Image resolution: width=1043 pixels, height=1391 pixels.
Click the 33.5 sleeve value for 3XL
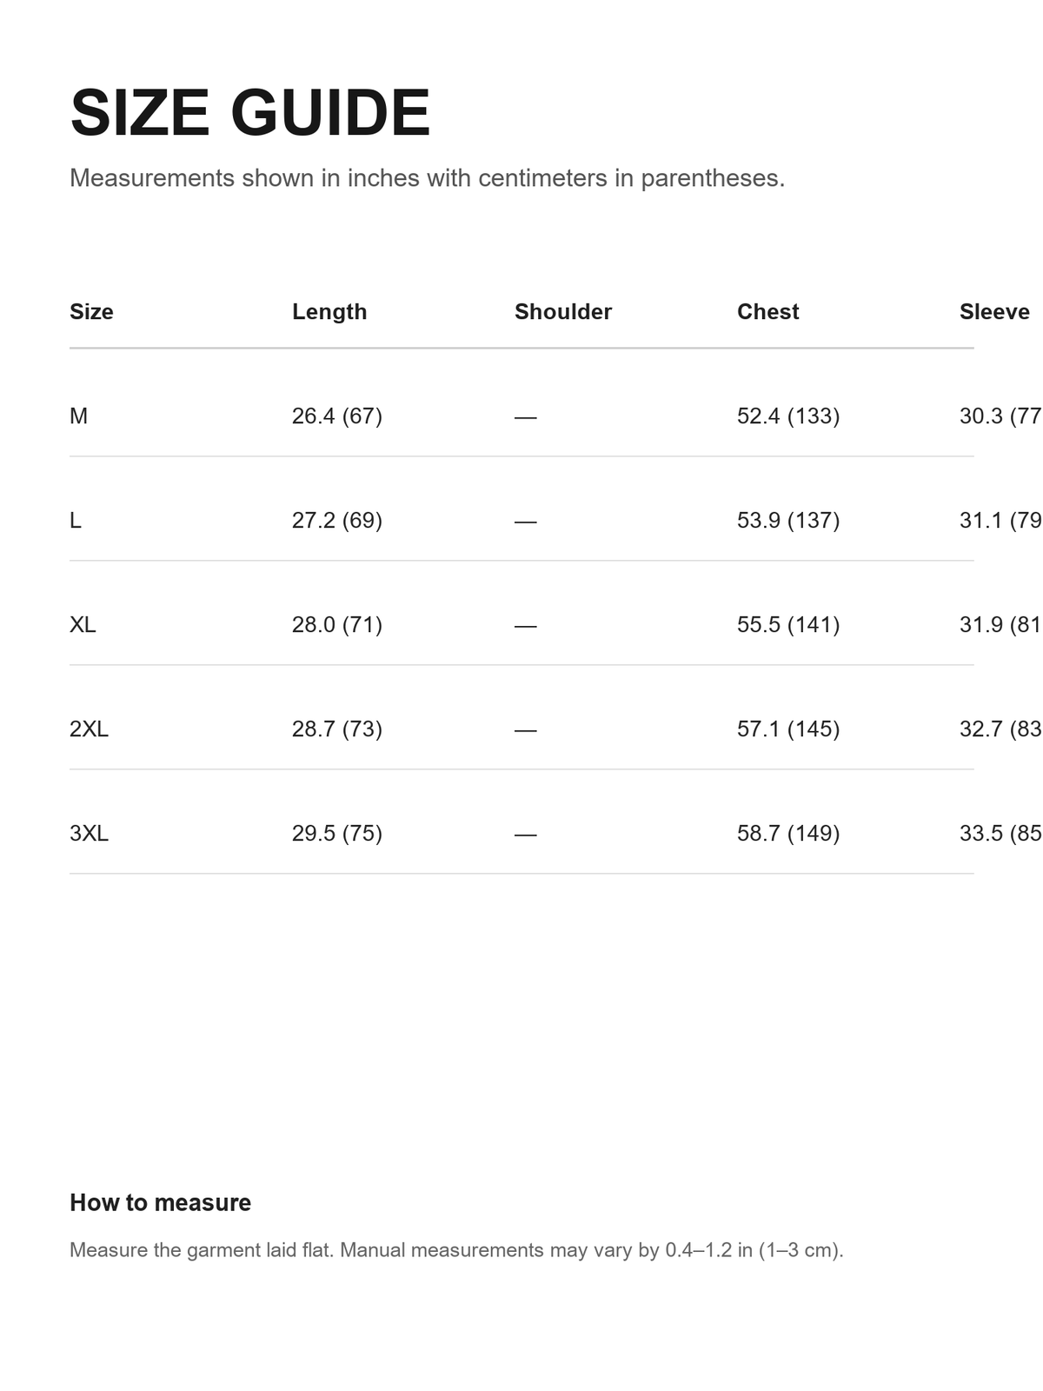[1000, 833]
